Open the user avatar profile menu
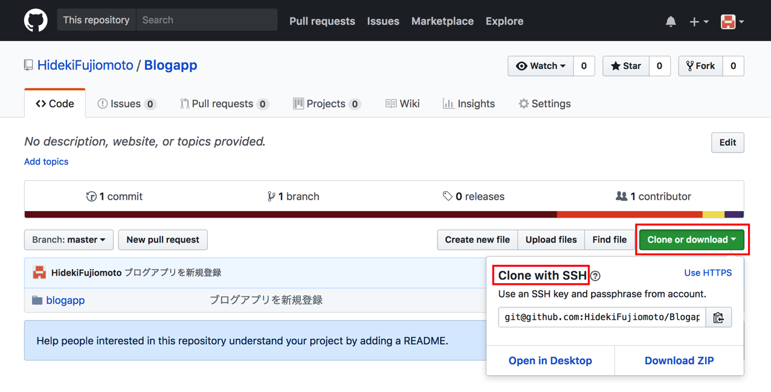This screenshot has height=392, width=771. pos(732,21)
